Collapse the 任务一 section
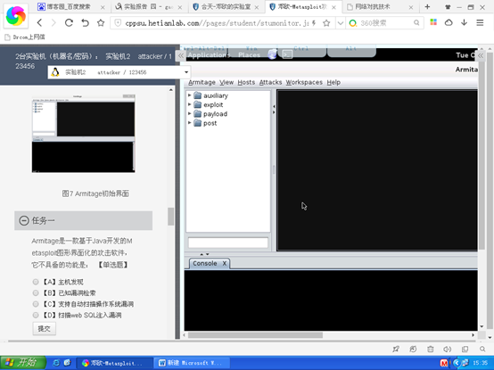 click(24, 220)
